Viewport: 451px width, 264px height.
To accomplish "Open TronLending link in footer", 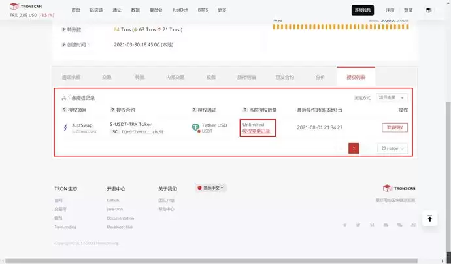I will pos(65,227).
